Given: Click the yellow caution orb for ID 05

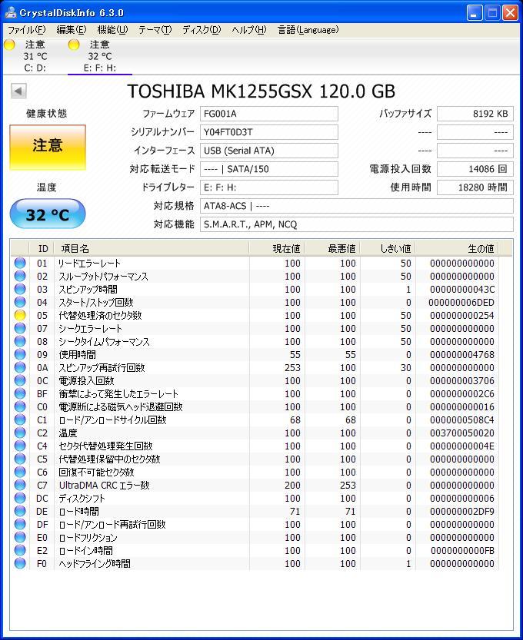Looking at the screenshot, I should [20, 315].
